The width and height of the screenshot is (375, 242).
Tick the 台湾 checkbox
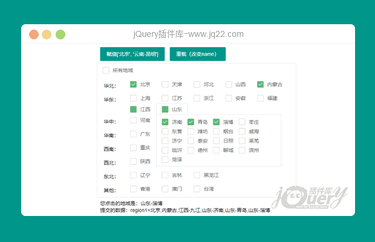point(197,189)
